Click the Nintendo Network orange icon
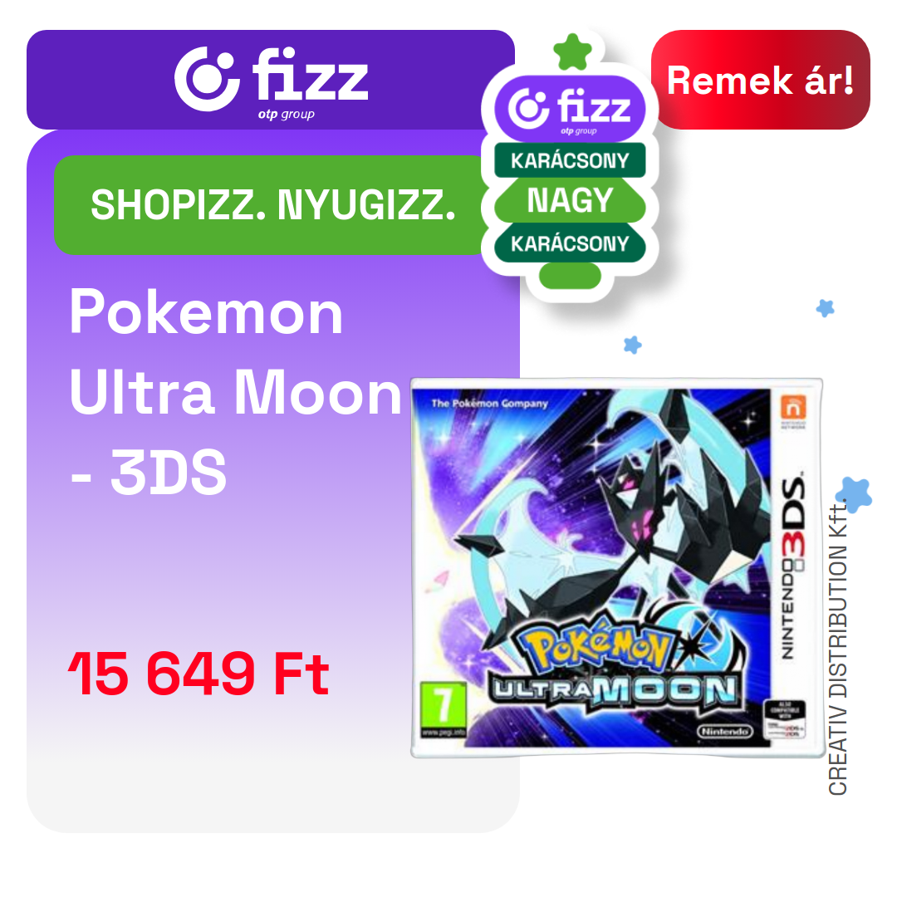This screenshot has width=897, height=897. [793, 407]
